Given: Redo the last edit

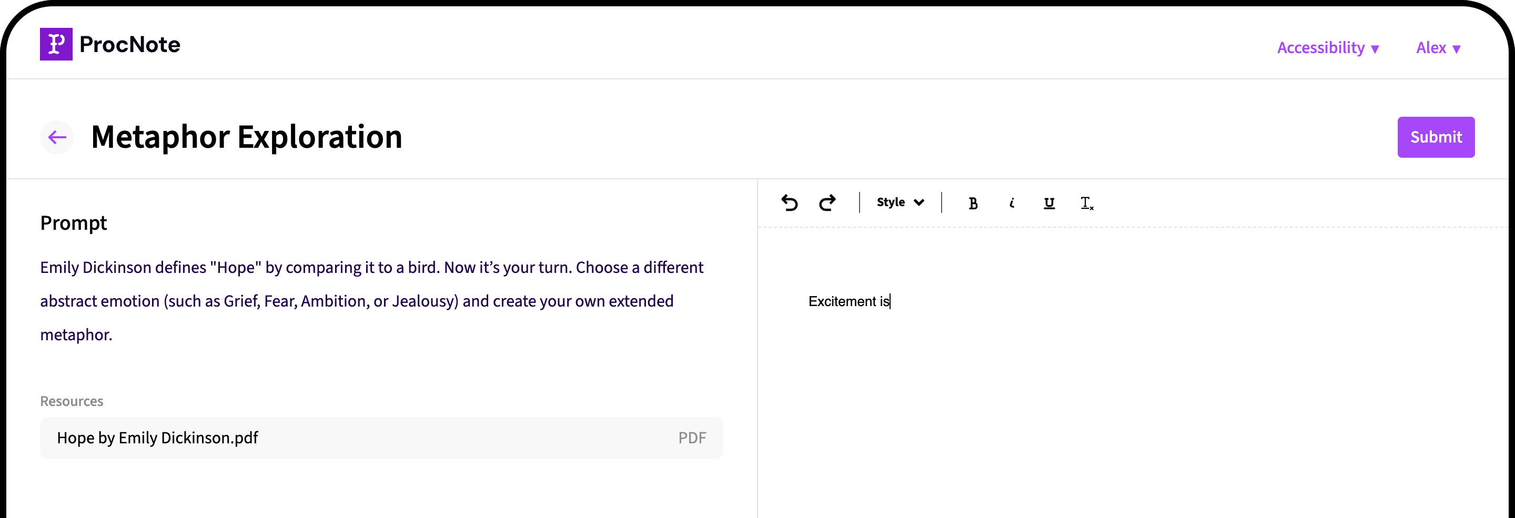Looking at the screenshot, I should pyautogui.click(x=827, y=202).
